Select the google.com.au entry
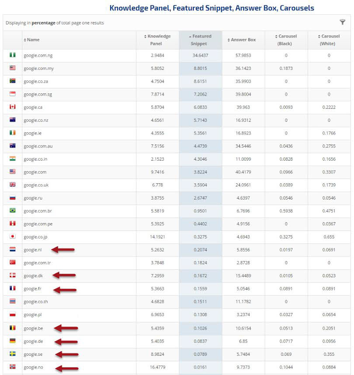The height and width of the screenshot is (375, 354). tap(38, 146)
